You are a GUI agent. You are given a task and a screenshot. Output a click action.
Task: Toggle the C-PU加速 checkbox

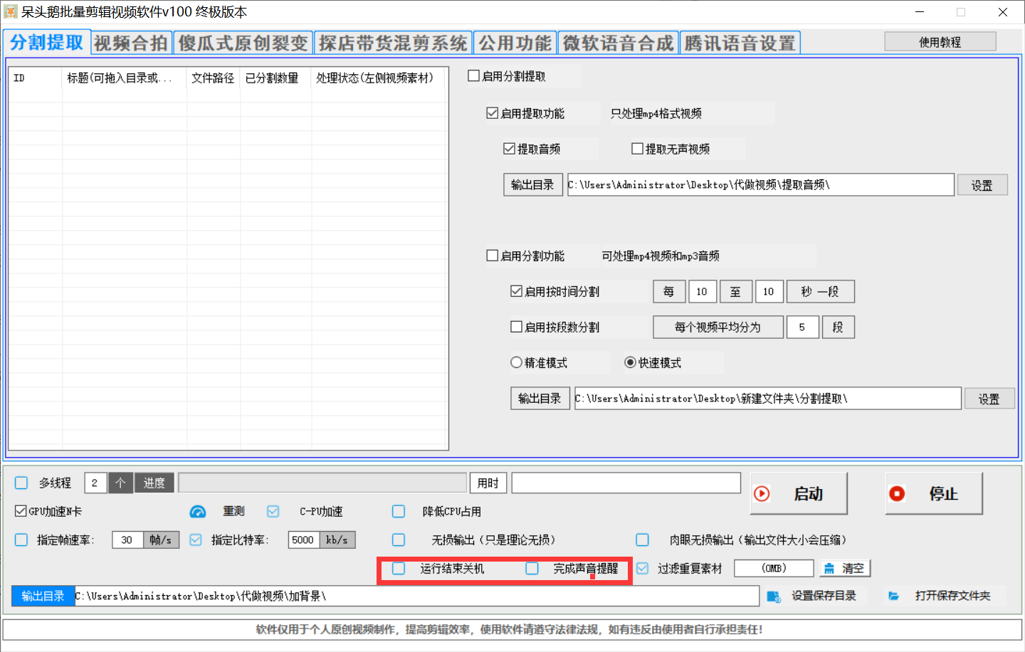click(x=273, y=512)
